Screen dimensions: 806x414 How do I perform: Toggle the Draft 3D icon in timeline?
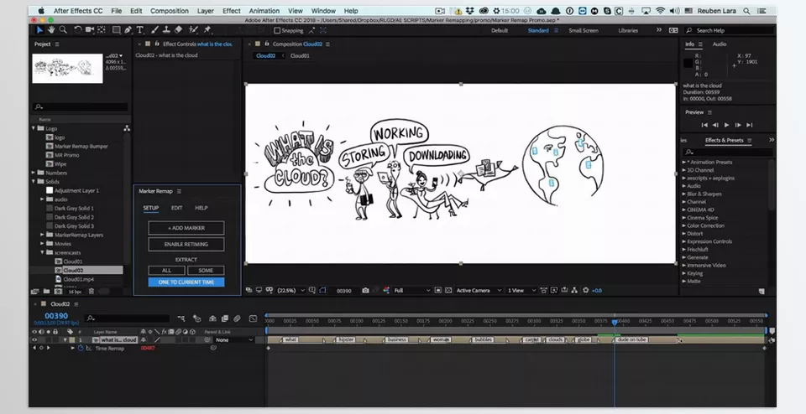196,318
